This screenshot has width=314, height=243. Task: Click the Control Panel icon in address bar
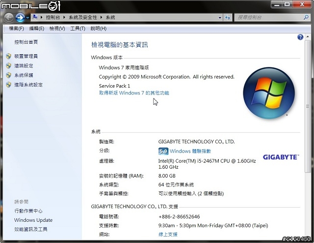[x=35, y=17]
